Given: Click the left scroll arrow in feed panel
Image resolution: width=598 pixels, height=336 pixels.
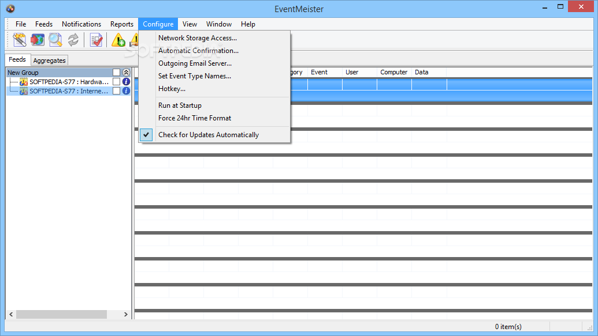Looking at the screenshot, I should point(11,314).
